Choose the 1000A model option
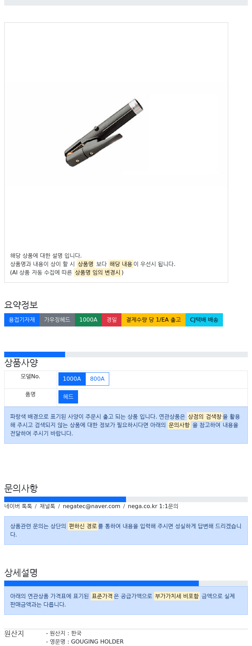Image resolution: width=252 pixels, height=646 pixels. 72,379
